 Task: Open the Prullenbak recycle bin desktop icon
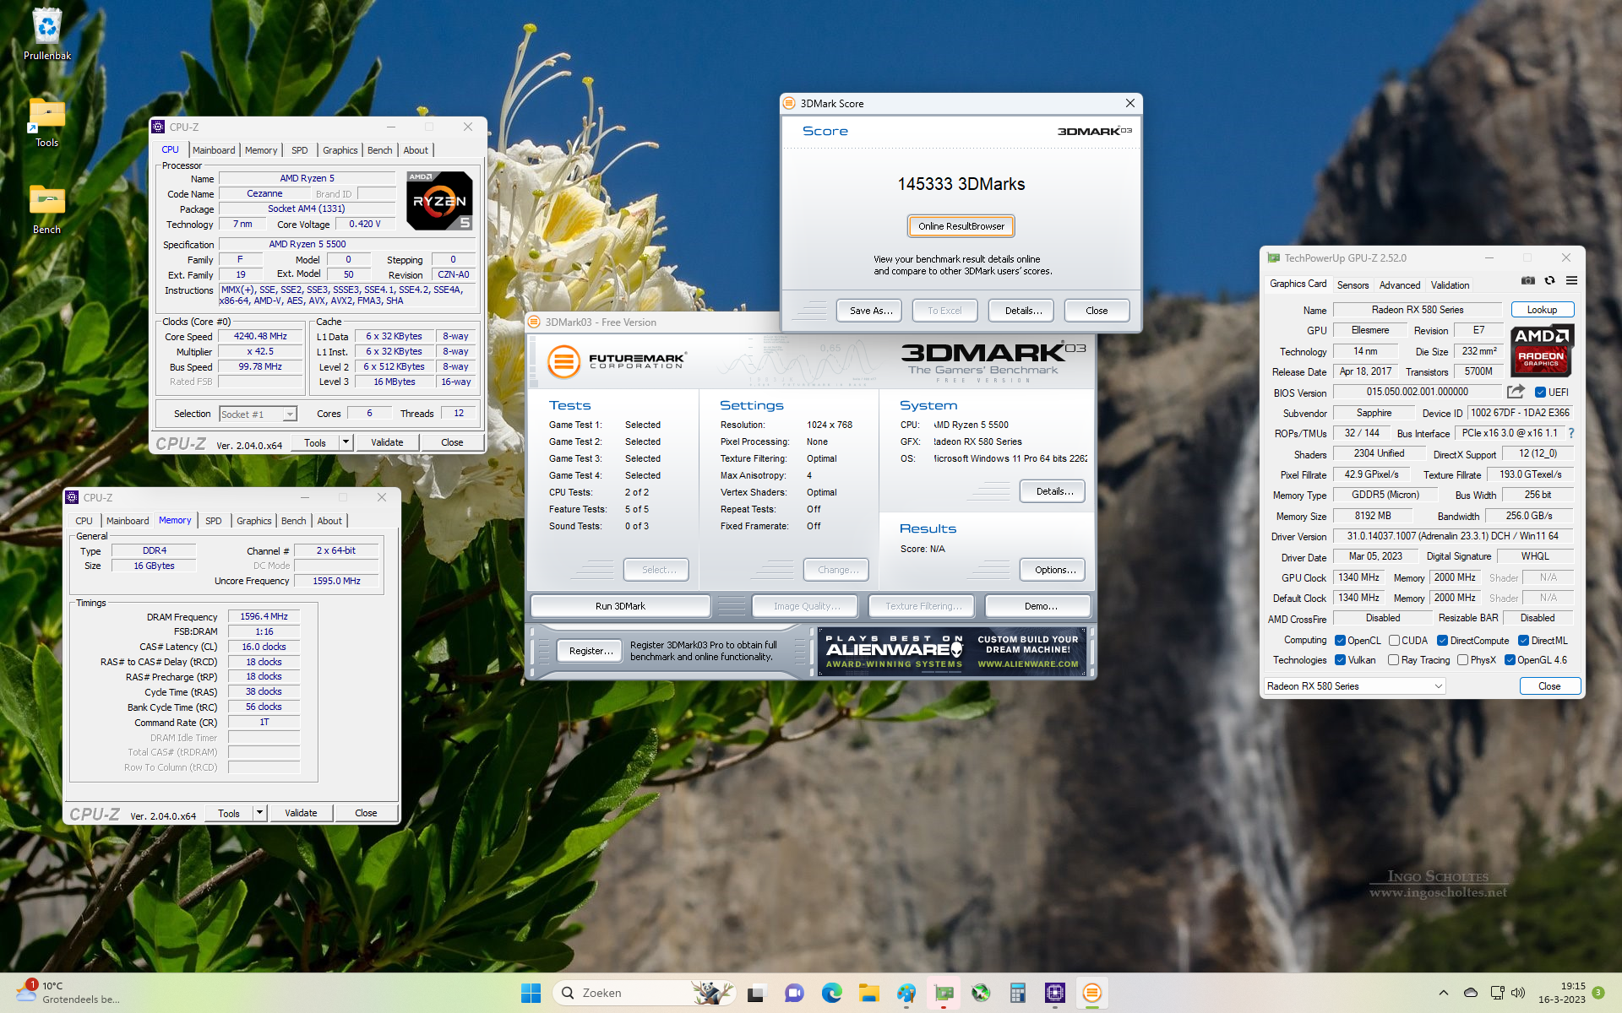pyautogui.click(x=47, y=34)
